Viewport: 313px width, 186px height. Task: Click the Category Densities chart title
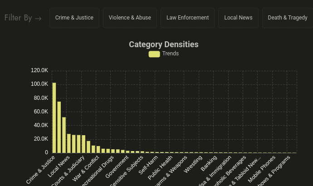point(164,44)
